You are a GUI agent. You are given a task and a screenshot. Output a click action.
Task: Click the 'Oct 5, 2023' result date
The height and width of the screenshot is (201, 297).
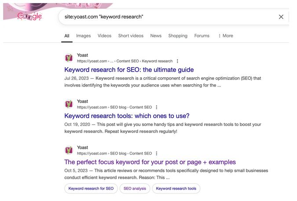(x=76, y=171)
